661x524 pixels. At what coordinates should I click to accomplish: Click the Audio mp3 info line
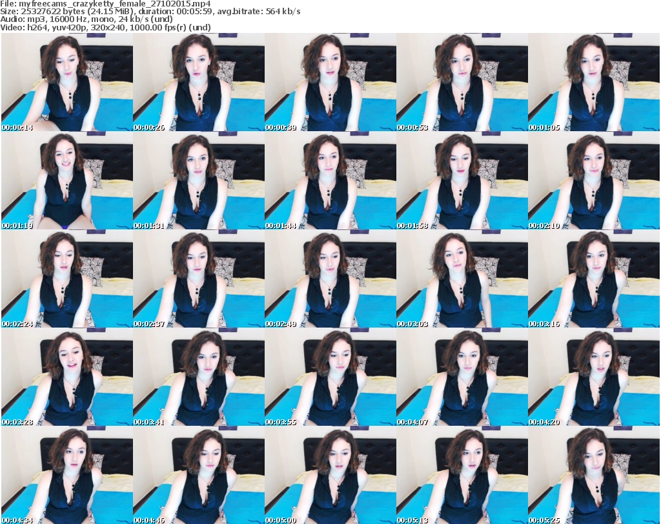click(86, 19)
